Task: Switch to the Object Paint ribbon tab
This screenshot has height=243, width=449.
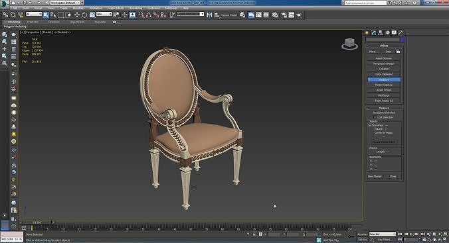Action: [x=77, y=22]
